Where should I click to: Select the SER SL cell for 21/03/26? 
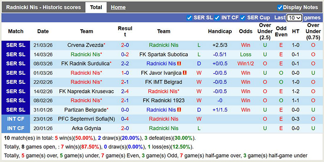point(16,45)
